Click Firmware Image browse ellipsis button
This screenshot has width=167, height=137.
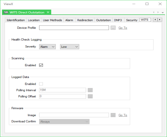tap(113, 115)
